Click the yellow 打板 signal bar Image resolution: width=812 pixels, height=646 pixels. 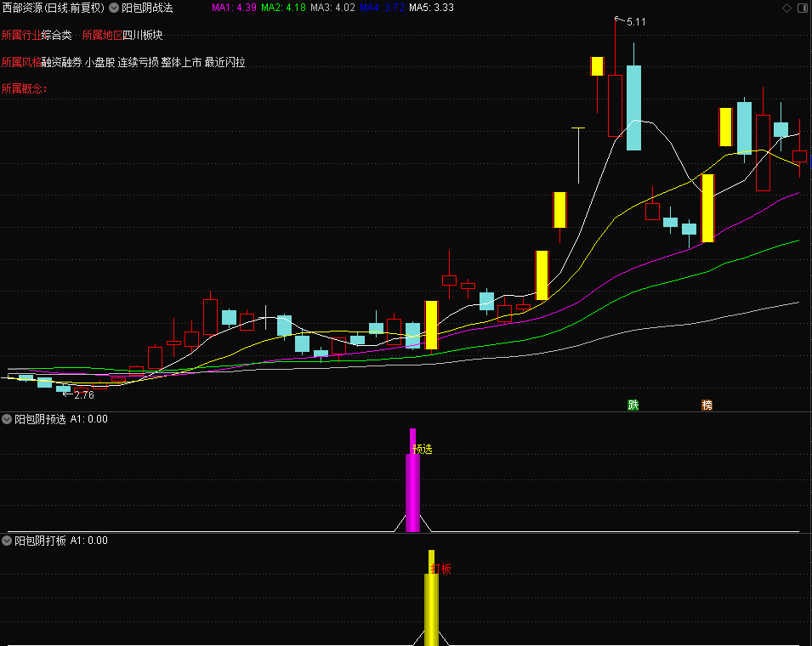pyautogui.click(x=431, y=598)
